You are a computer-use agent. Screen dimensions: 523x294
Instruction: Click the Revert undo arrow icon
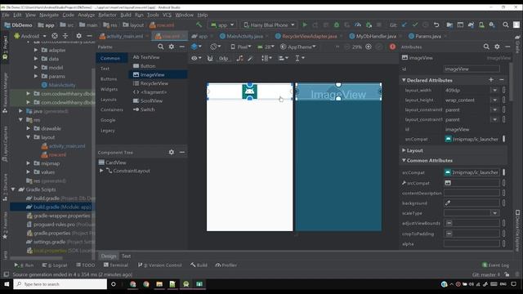(436, 24)
